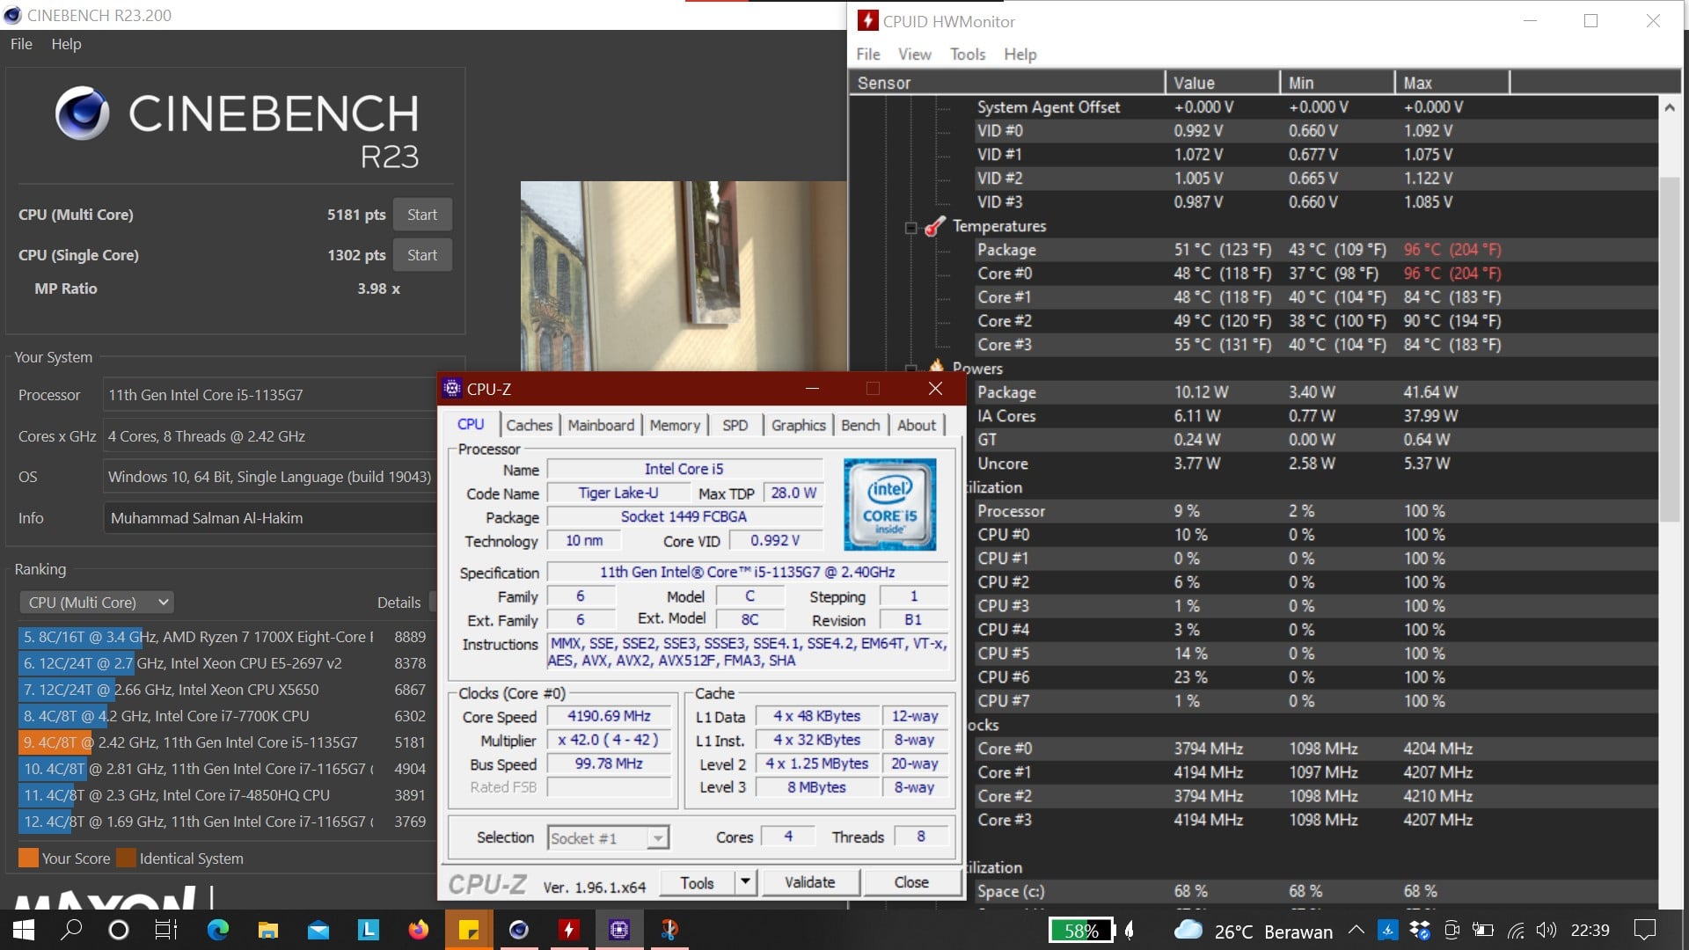
Task: Open the notification center icon
Action: 1644,930
